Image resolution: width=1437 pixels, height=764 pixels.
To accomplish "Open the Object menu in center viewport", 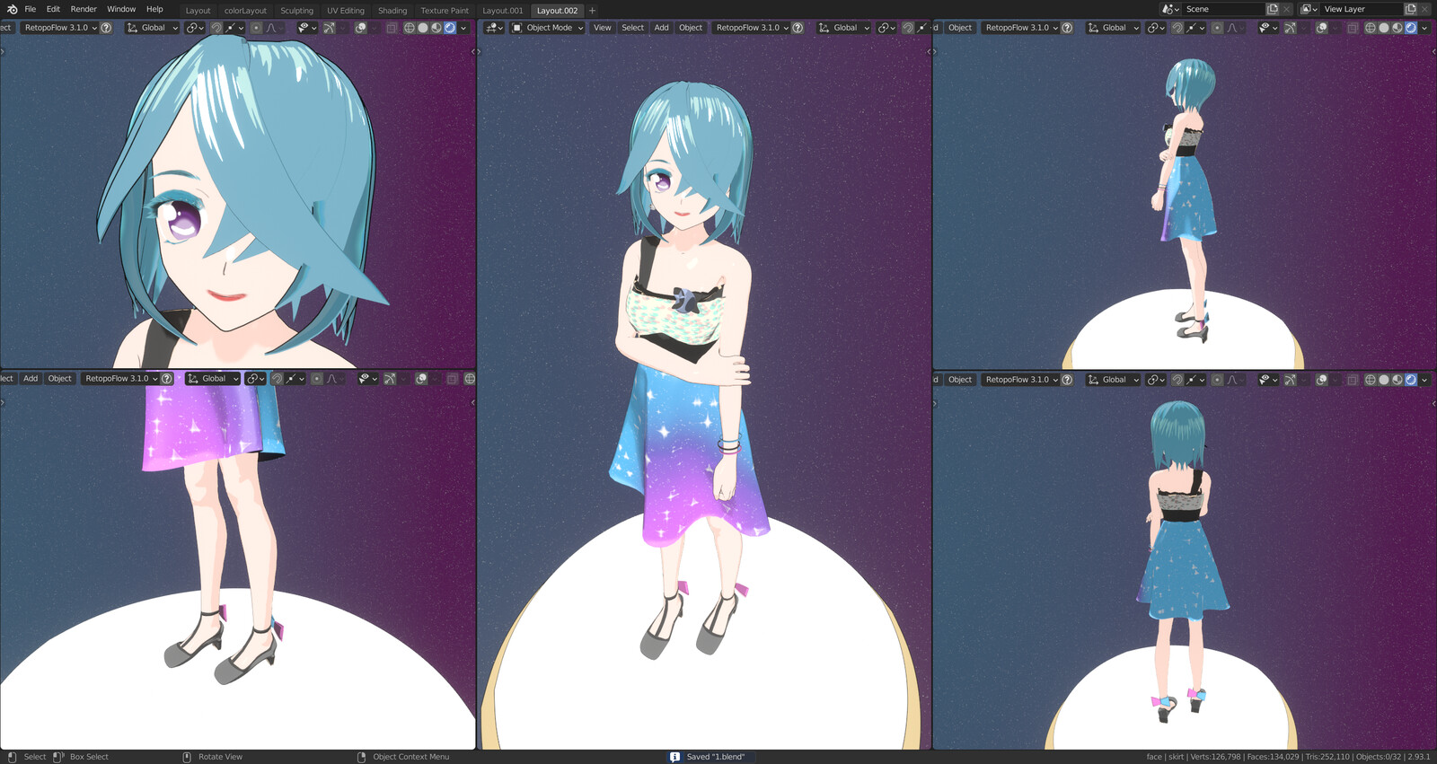I will 691,28.
